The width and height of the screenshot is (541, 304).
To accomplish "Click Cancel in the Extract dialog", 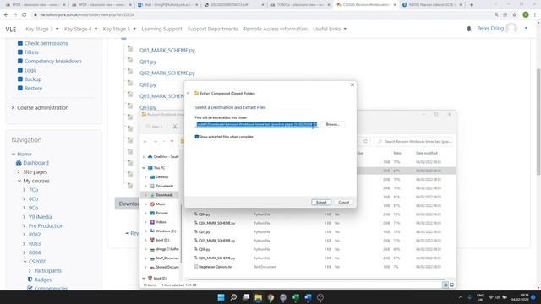I will click(x=344, y=203).
